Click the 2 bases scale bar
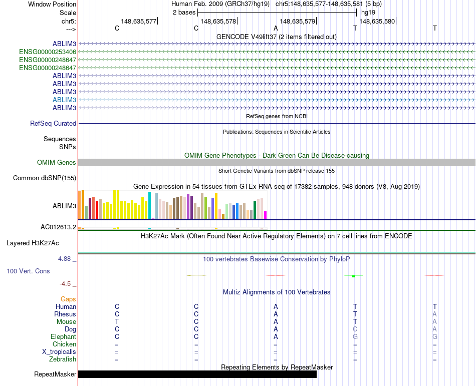 (x=277, y=13)
